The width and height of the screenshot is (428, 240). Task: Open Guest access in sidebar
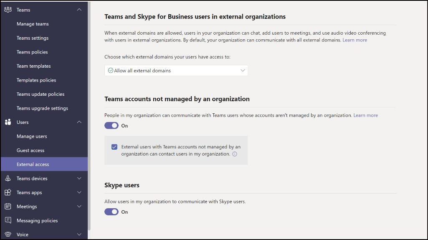click(30, 151)
